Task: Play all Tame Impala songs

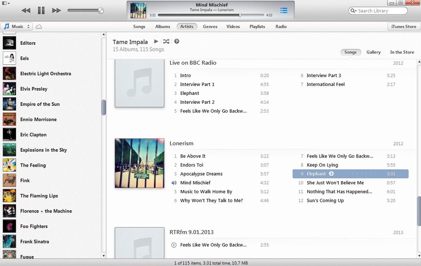Action: (156, 41)
